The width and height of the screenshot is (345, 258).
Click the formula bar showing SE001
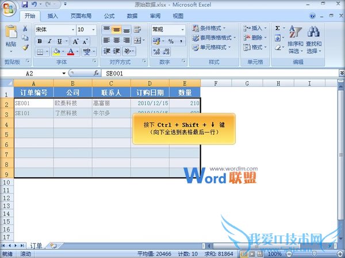point(220,73)
